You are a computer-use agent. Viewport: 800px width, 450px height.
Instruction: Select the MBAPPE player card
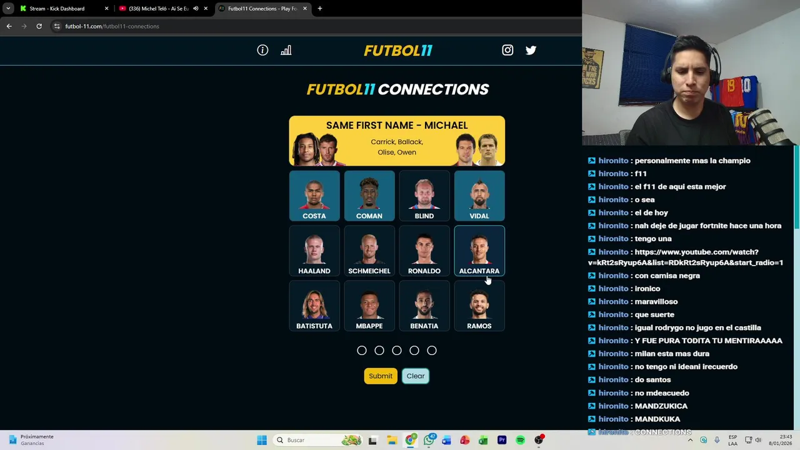click(x=369, y=306)
